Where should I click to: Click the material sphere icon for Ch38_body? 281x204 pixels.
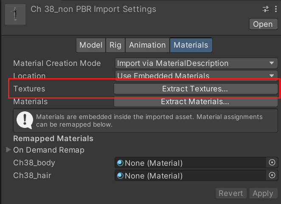point(120,163)
